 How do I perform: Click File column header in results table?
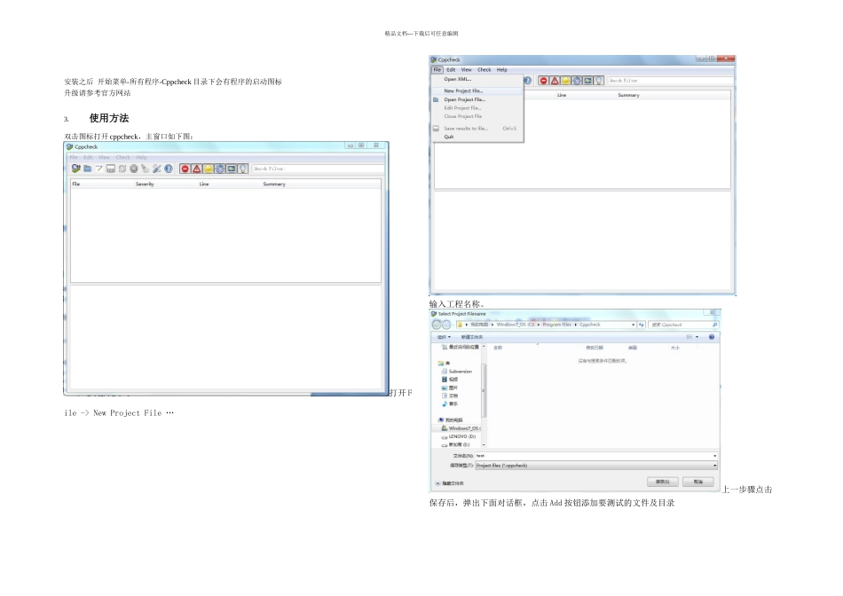coord(75,184)
